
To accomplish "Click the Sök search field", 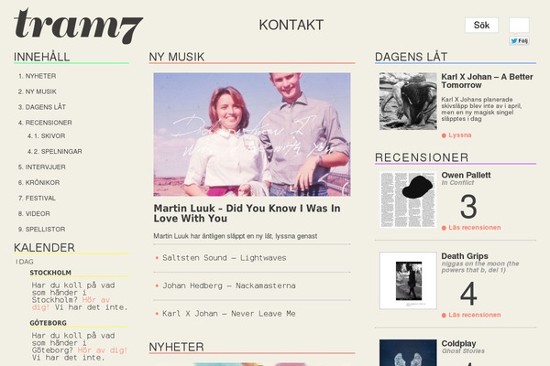I will point(481,26).
